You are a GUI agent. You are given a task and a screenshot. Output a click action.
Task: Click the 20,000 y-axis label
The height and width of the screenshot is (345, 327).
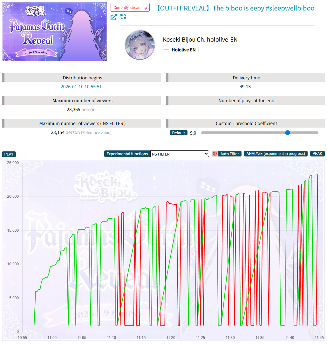click(x=13, y=196)
